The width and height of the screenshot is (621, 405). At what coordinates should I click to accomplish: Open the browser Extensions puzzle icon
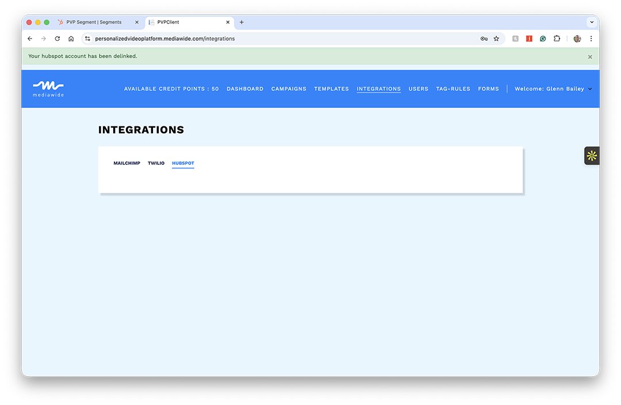[x=557, y=38]
